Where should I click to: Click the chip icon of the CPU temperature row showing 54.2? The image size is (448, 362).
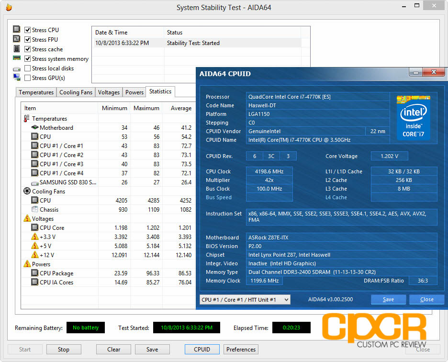[34, 136]
